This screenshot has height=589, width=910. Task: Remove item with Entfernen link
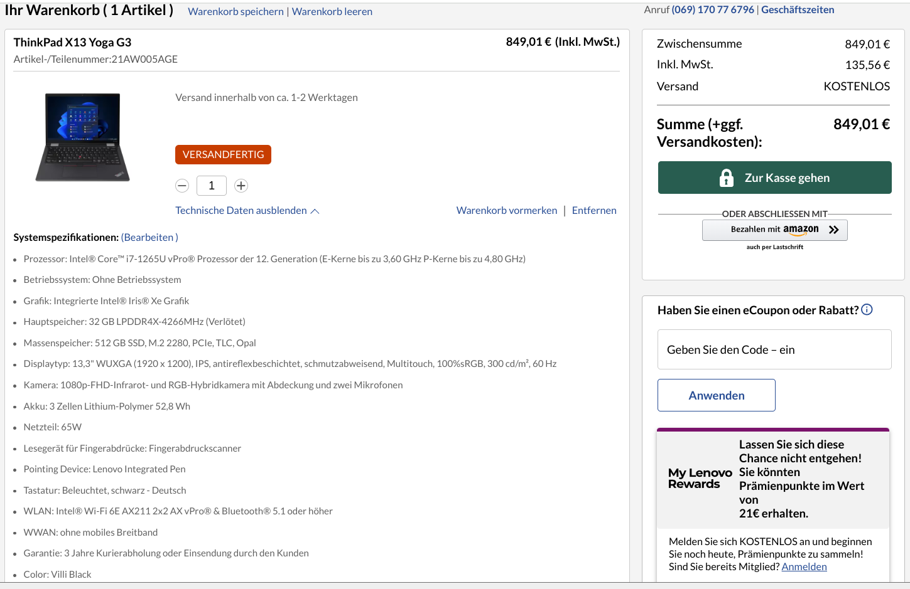coord(593,211)
